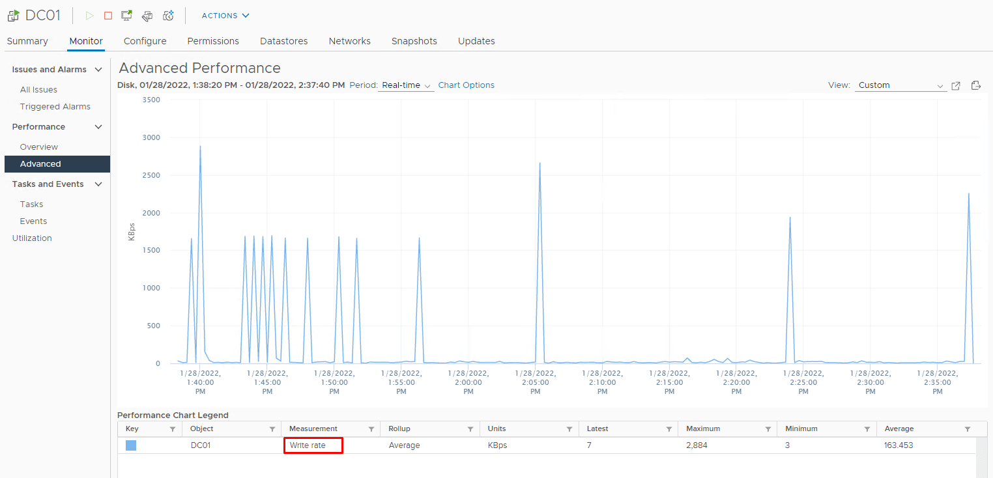Viewport: 993px width, 478px height.
Task: Click the blue DC01 legend key swatch
Action: (x=131, y=445)
